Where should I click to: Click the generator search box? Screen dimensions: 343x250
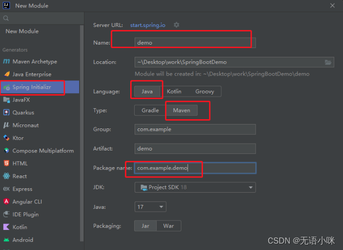42,18
